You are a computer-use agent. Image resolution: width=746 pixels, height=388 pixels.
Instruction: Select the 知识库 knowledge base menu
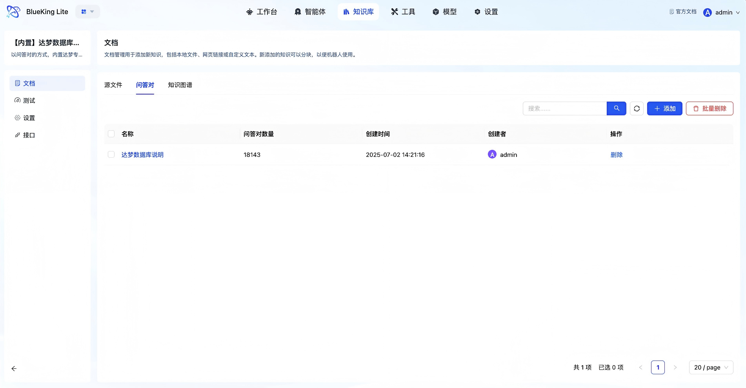358,12
